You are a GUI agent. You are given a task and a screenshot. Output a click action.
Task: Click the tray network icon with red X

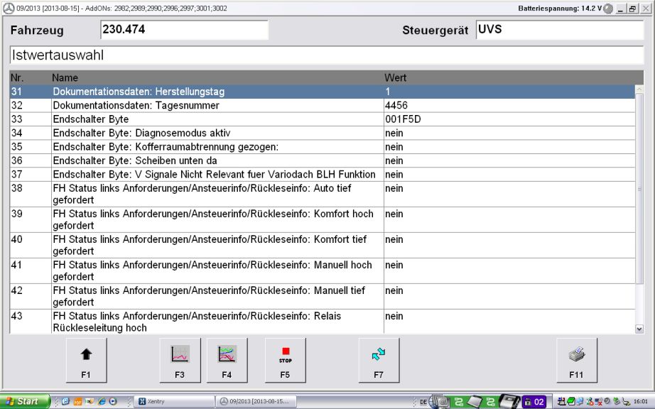598,401
